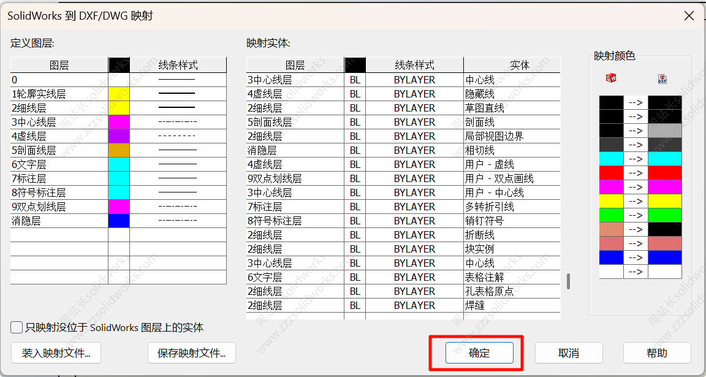The height and width of the screenshot is (377, 706).
Task: Select the red SolidWorks-side swatch in 映射颜色
Action: (x=612, y=173)
